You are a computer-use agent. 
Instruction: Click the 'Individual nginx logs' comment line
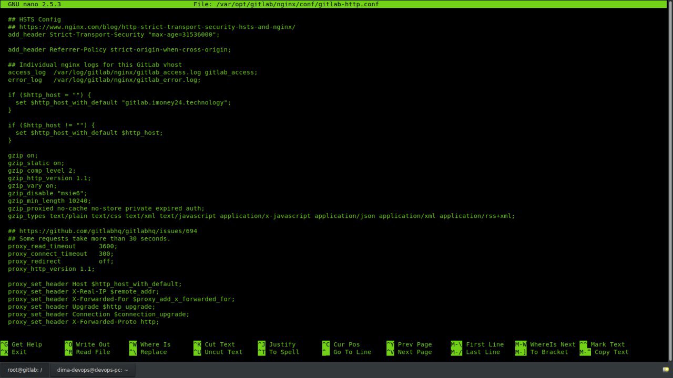[x=95, y=65]
